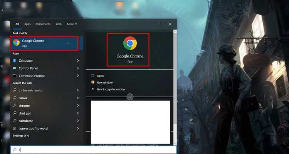Screen dimensions: 289x154
Task: Click the magnifier icon in search box
Action: 15,150
